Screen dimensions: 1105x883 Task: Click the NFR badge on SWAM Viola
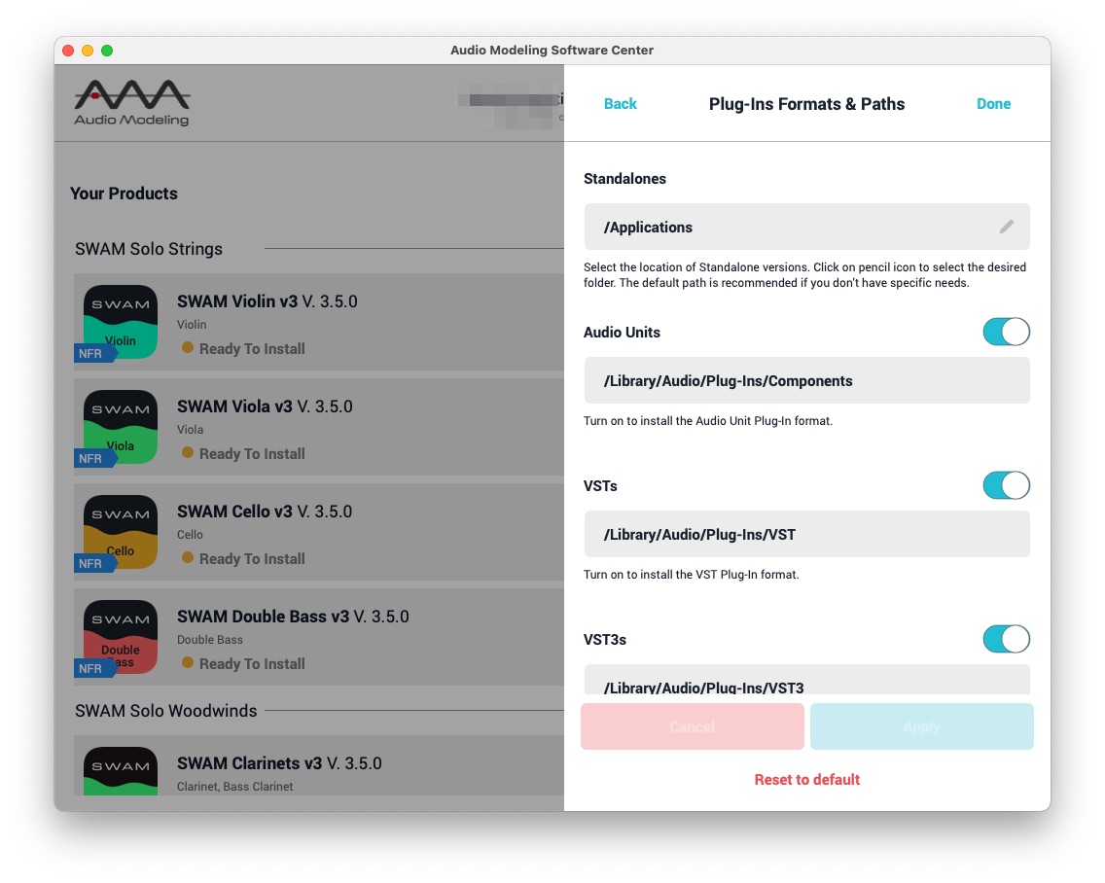94,458
